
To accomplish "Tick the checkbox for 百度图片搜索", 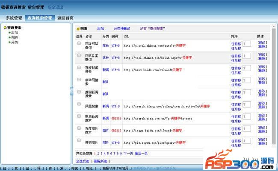I will [79, 128].
